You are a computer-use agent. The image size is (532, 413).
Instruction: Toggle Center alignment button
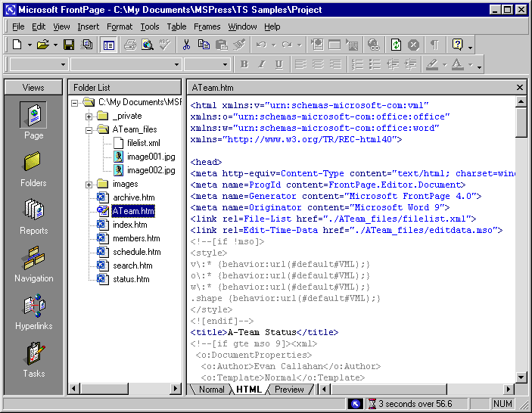pos(318,64)
